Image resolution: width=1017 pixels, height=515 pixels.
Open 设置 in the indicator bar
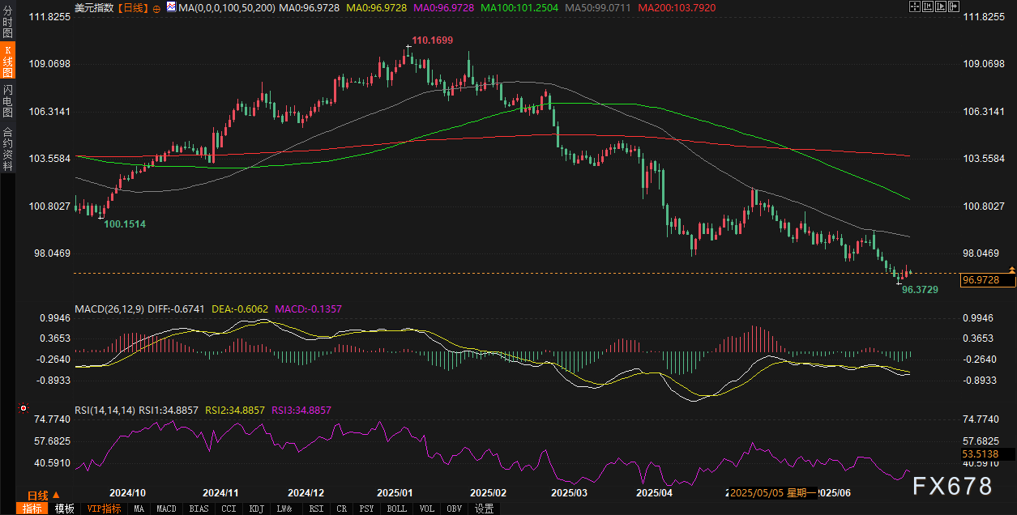[x=484, y=509]
